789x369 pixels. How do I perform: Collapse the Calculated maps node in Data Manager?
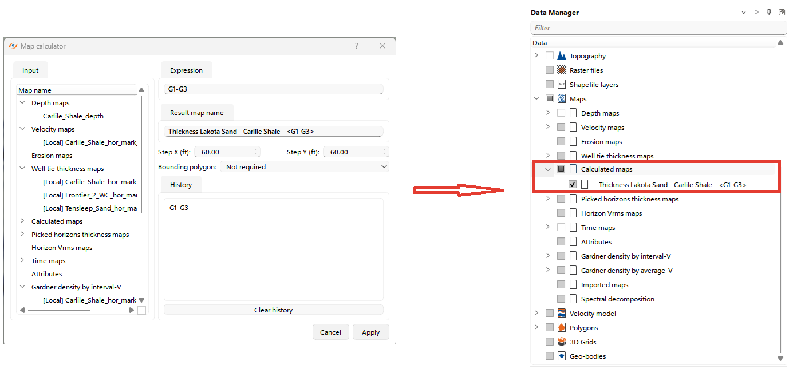click(x=548, y=169)
